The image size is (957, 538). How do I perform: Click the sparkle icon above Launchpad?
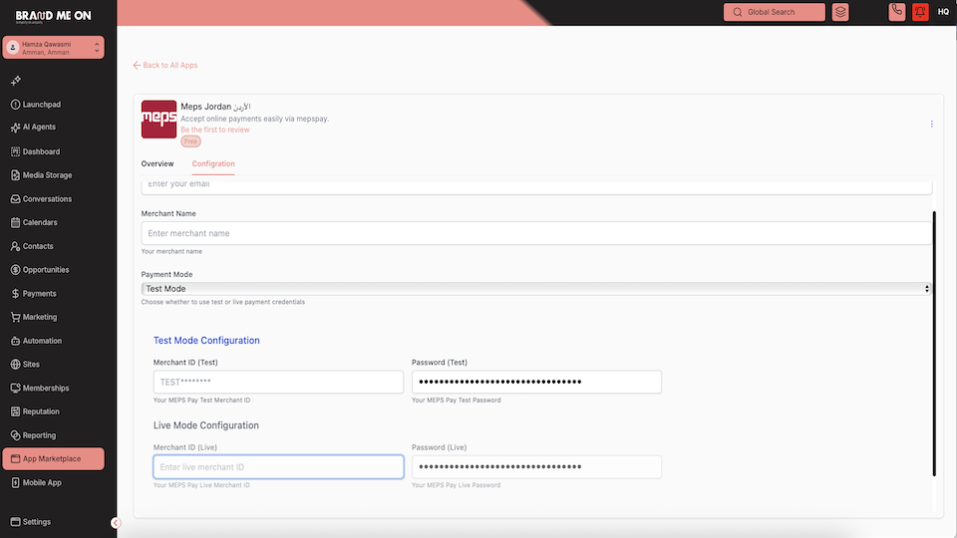(16, 81)
